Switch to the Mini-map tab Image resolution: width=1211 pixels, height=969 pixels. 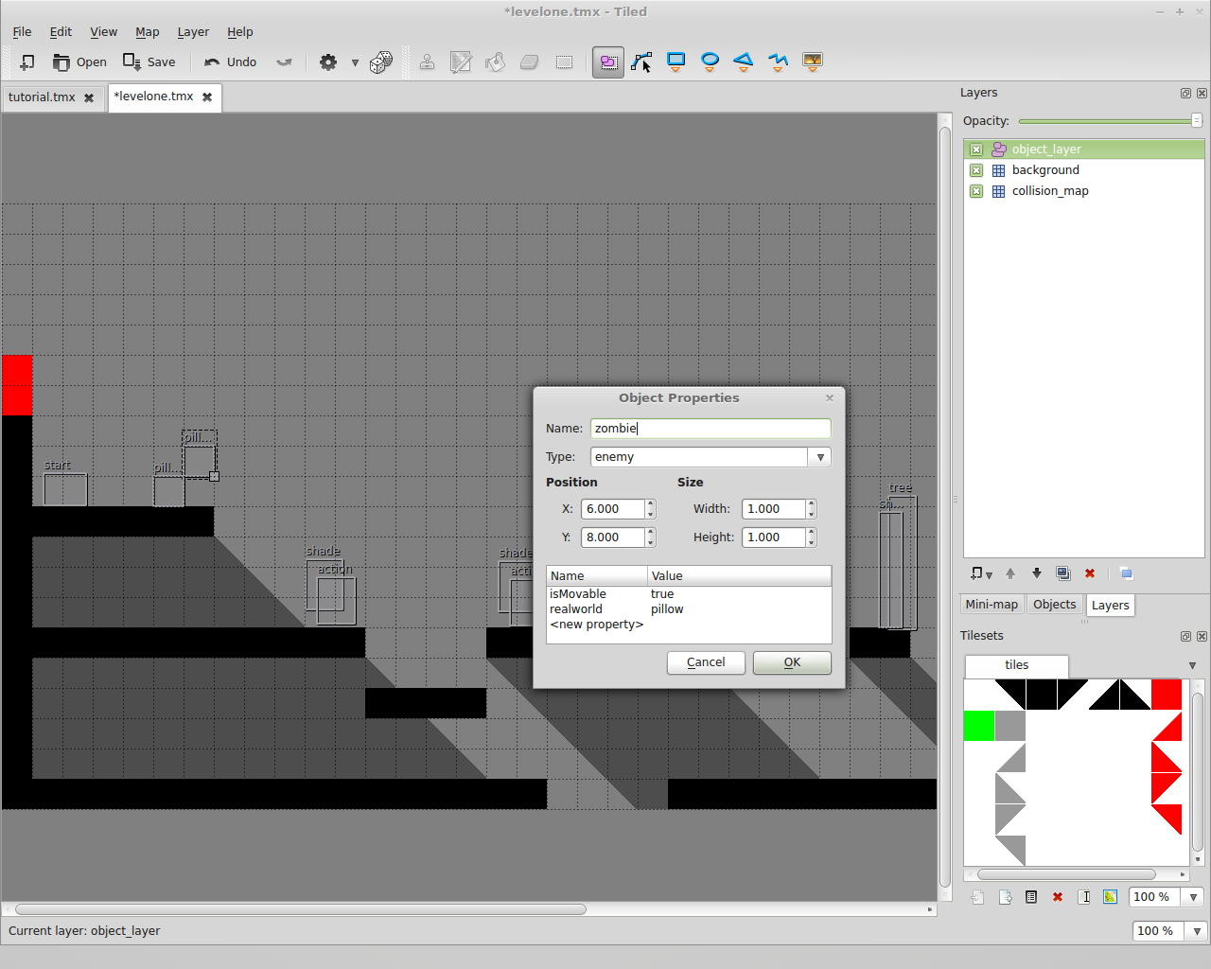click(x=992, y=605)
